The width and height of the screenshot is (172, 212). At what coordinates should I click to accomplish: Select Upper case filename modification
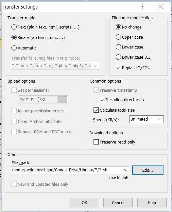pyautogui.click(x=118, y=37)
